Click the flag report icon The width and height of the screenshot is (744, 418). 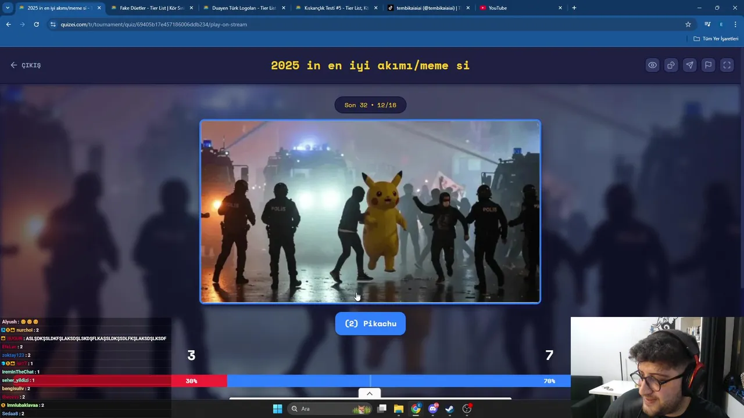pos(708,65)
